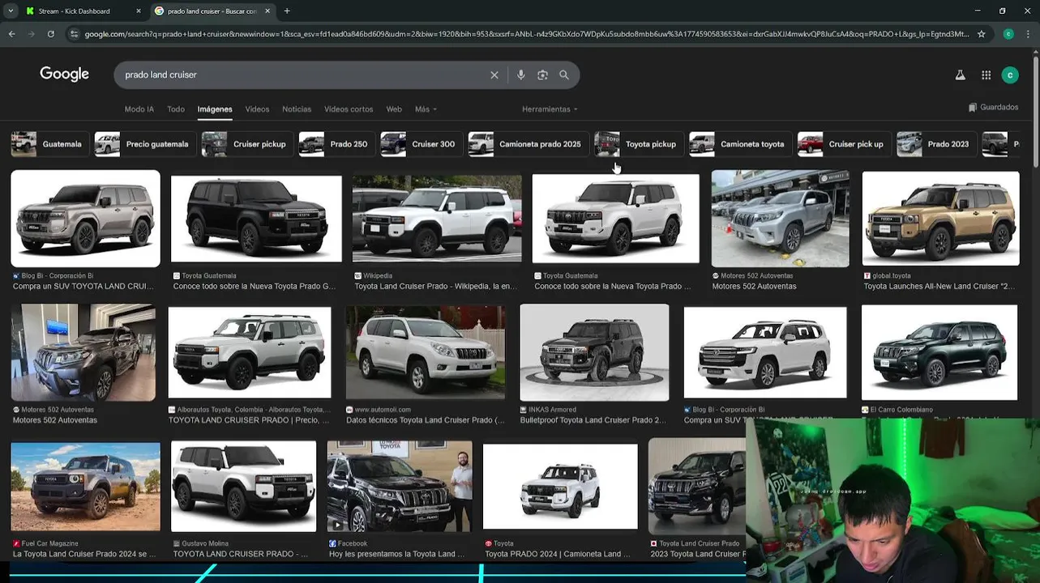This screenshot has height=583, width=1040.
Task: Open Facebook black Prado with man image
Action: point(400,486)
